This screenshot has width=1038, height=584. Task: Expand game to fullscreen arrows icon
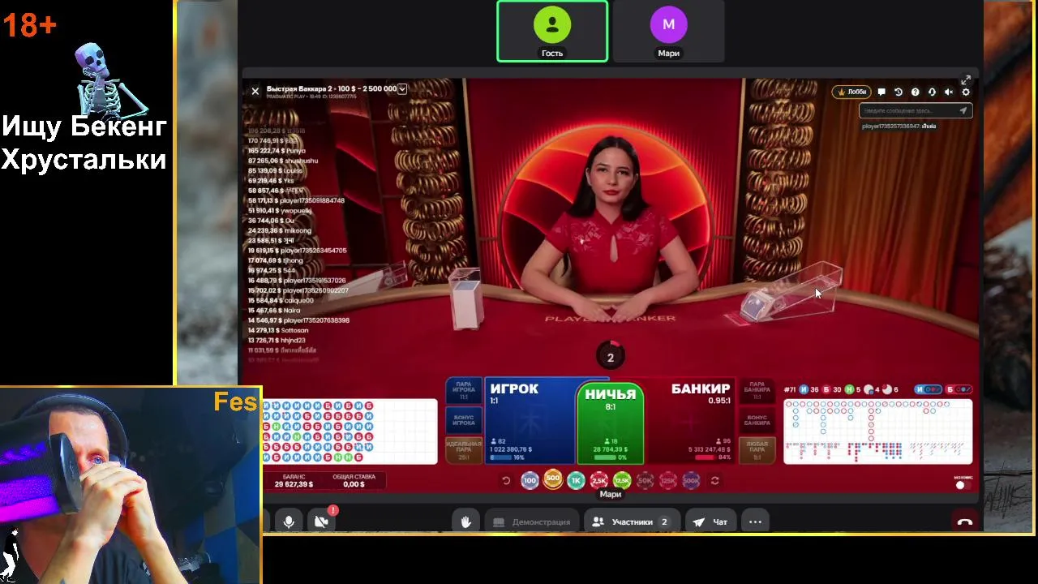tap(966, 79)
